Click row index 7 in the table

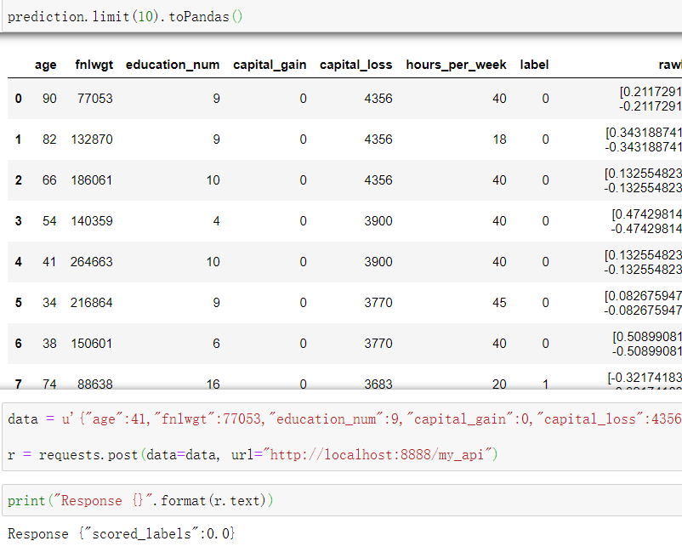pyautogui.click(x=18, y=384)
